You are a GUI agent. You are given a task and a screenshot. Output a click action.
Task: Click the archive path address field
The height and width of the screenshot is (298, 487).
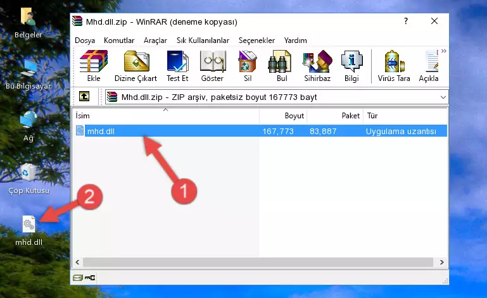(x=276, y=97)
